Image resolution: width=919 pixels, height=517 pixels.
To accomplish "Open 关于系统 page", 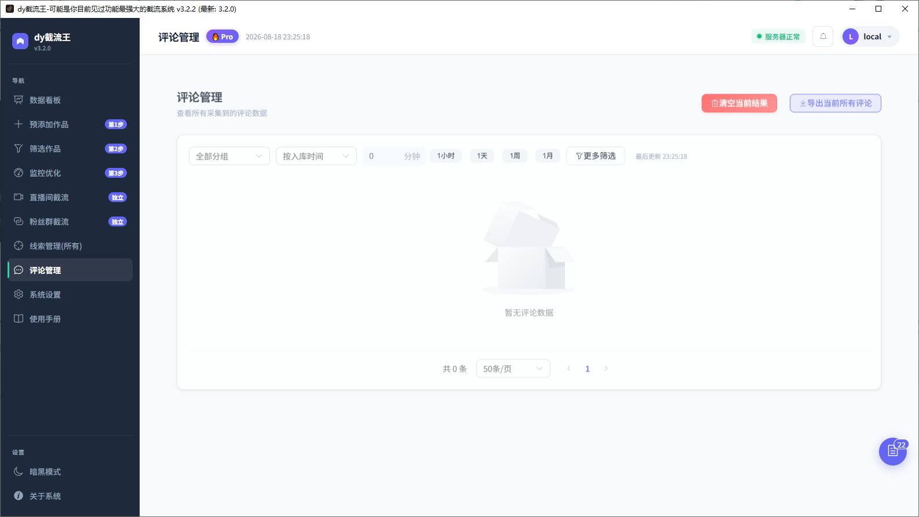I will [x=70, y=496].
